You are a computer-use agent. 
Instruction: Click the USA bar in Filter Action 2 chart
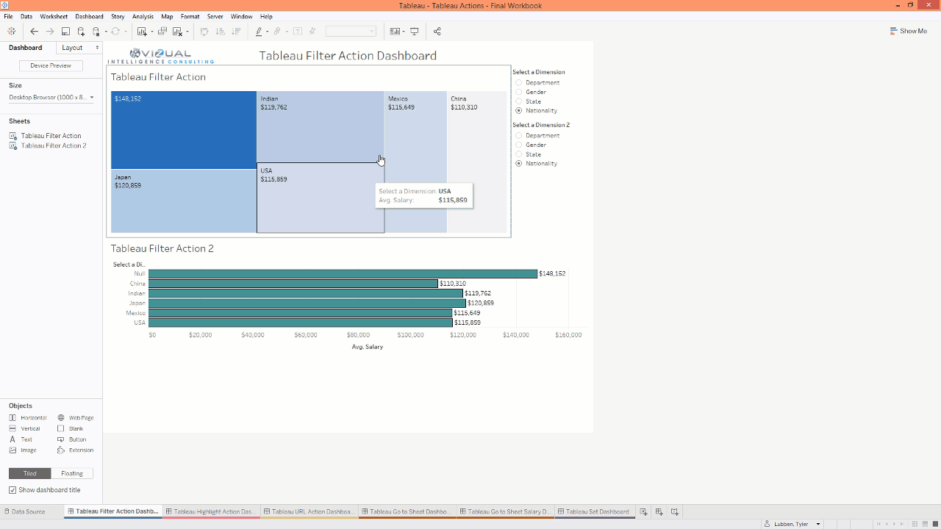click(x=294, y=322)
